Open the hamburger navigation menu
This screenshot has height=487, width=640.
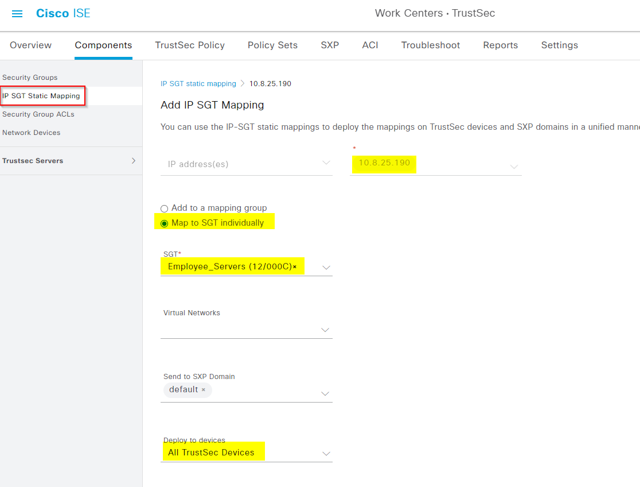click(x=17, y=14)
